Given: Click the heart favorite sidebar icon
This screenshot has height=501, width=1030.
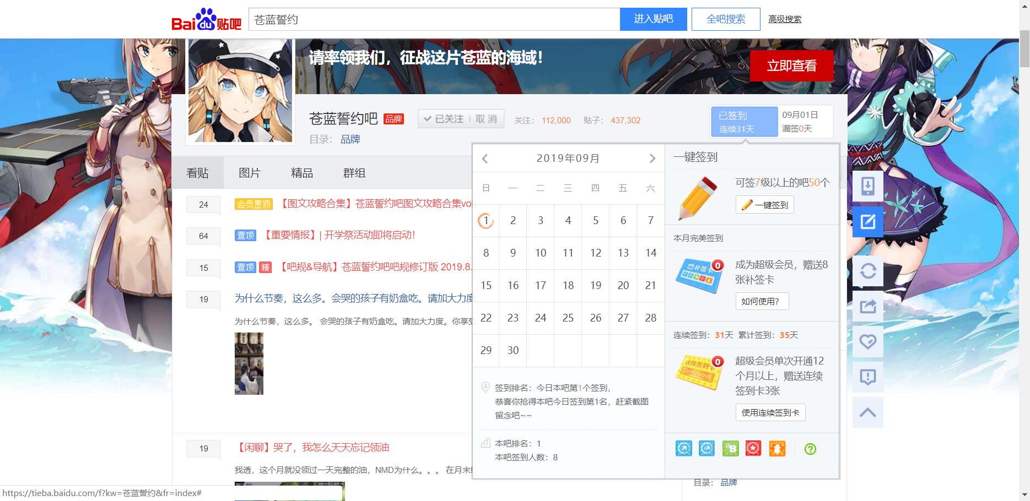Looking at the screenshot, I should 867,341.
